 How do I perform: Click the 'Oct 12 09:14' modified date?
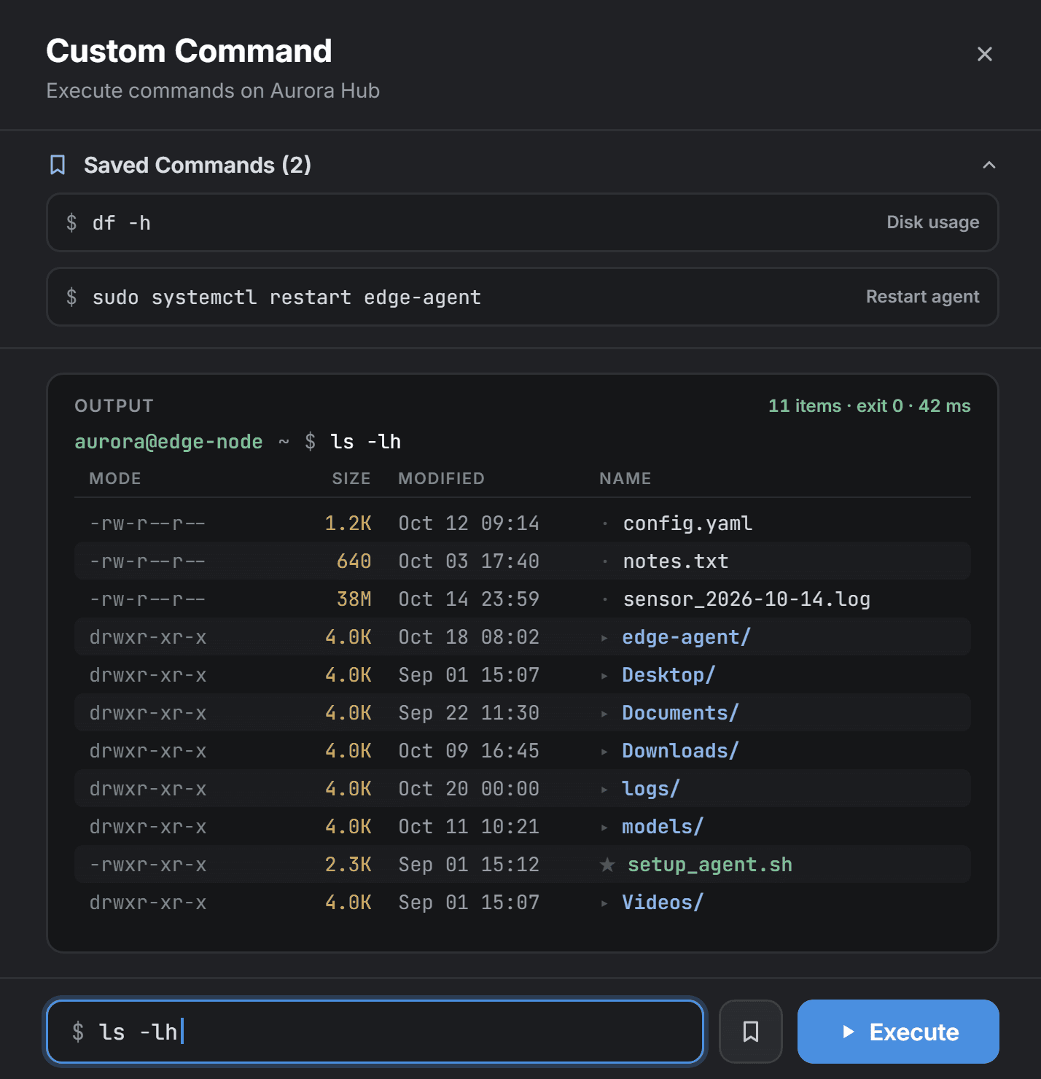point(469,523)
